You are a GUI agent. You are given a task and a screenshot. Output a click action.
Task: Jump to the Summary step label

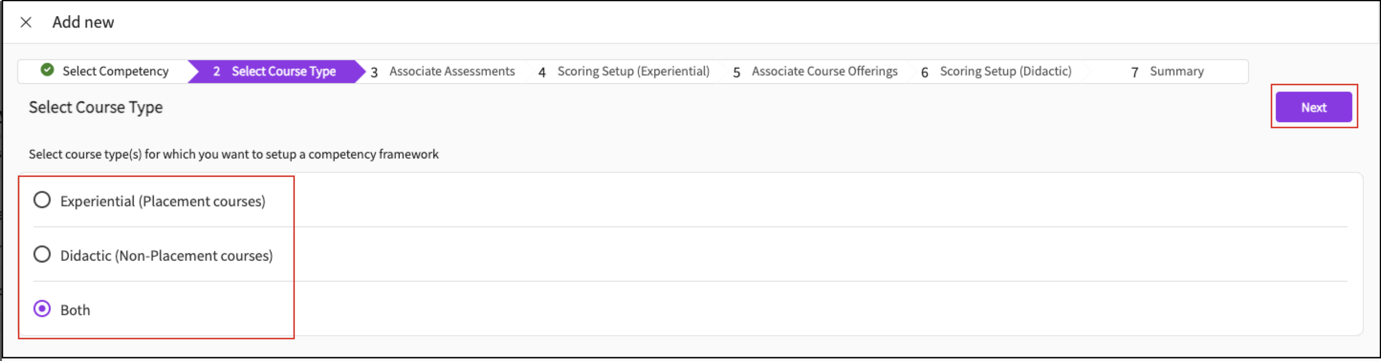[x=1176, y=71]
